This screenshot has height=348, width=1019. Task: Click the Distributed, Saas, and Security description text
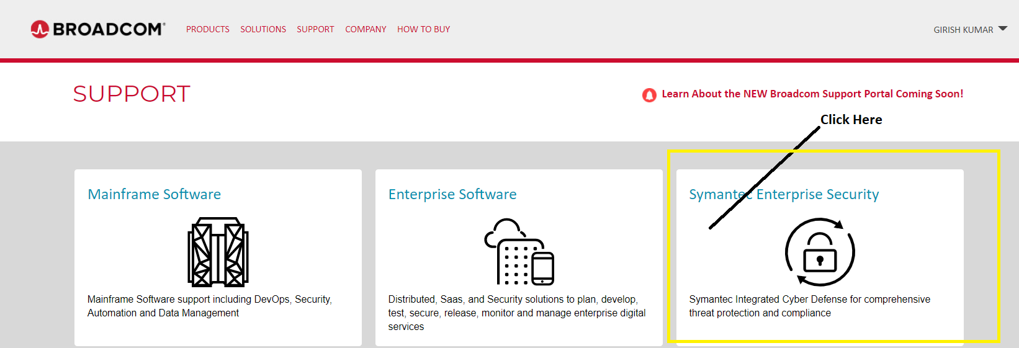517,313
